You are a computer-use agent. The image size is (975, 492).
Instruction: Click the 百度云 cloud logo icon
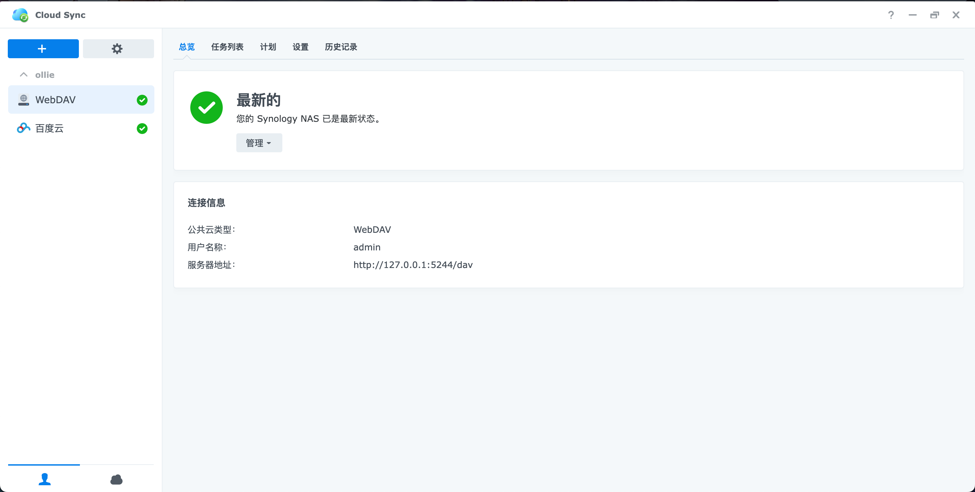[23, 128]
